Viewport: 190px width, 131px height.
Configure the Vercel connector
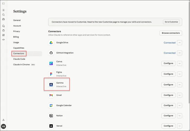coord(168,126)
